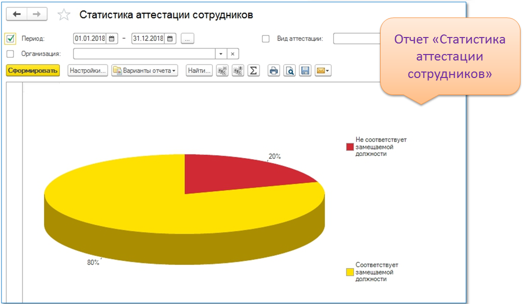The image size is (523, 304).
Task: Click the forward navigation arrow
Action: point(37,14)
